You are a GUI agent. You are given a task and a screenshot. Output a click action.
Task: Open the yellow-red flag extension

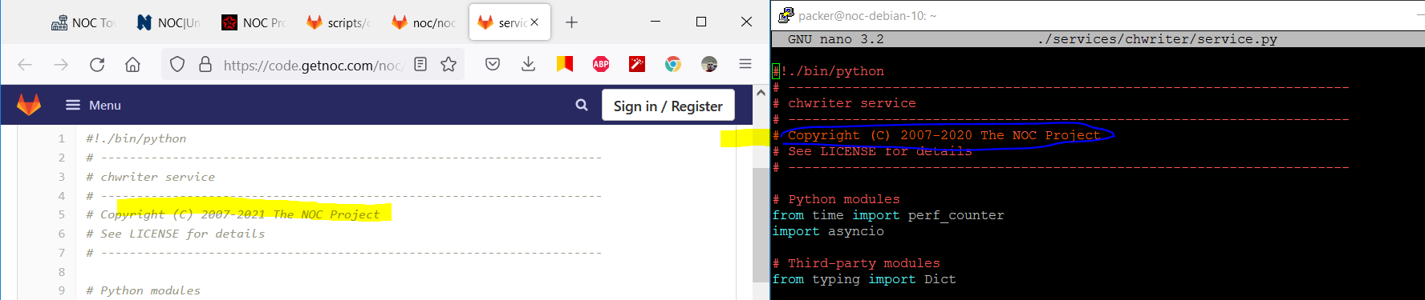tap(565, 64)
